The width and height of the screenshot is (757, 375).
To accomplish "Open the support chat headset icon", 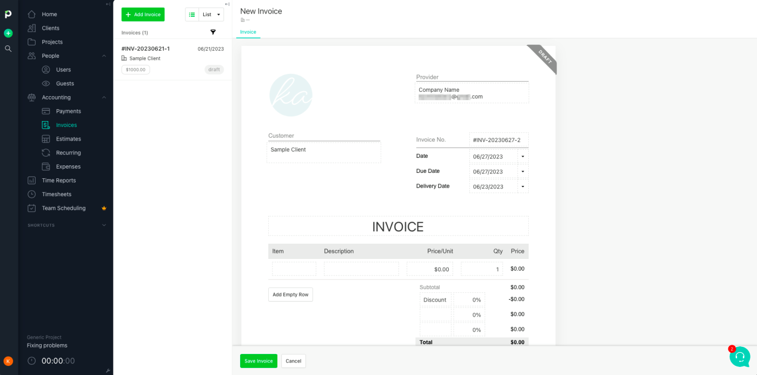I will click(740, 357).
